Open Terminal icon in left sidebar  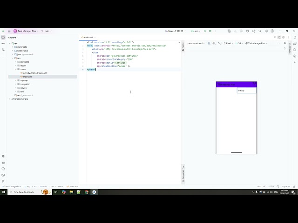[3, 175]
